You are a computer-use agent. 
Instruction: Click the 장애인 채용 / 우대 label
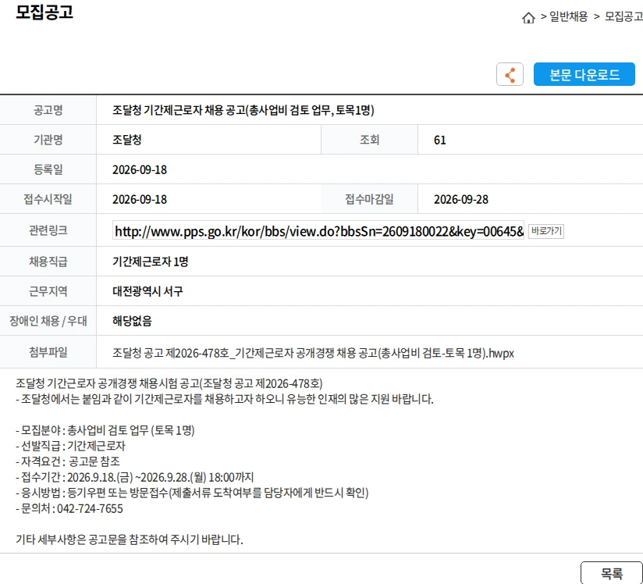[48, 321]
